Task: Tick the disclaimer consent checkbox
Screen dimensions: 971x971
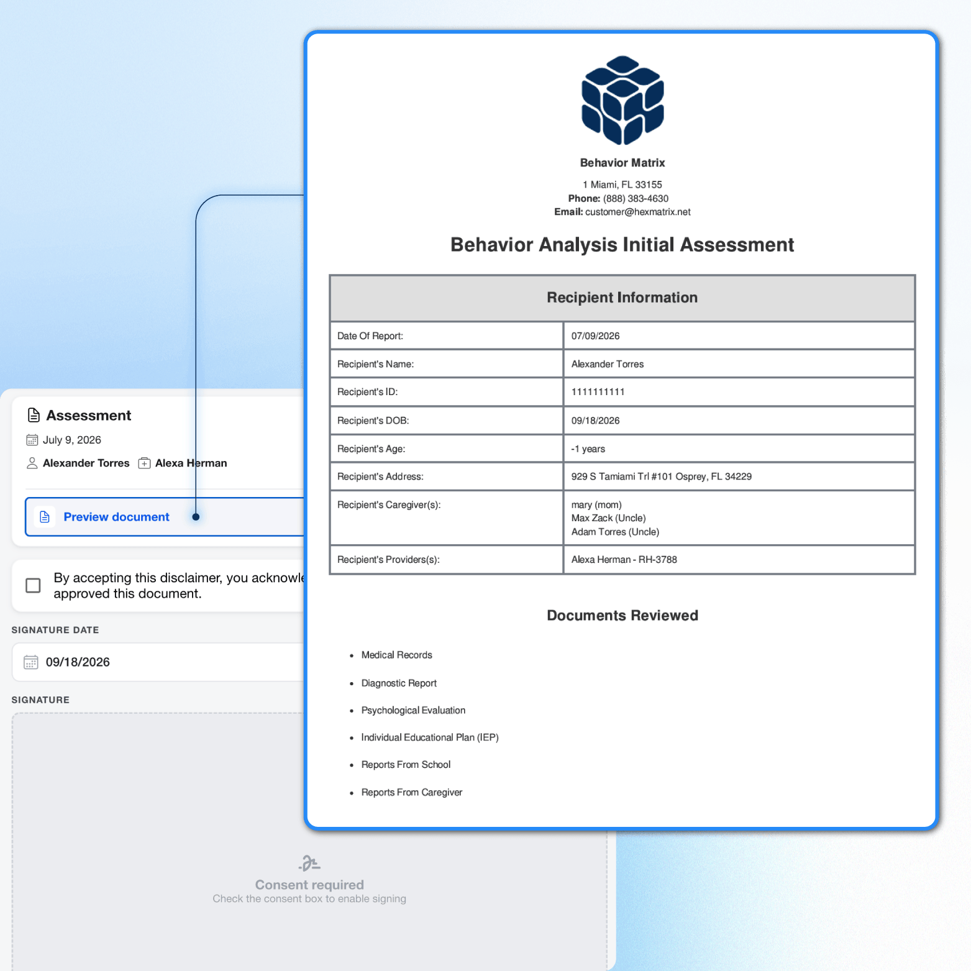Action: (33, 585)
